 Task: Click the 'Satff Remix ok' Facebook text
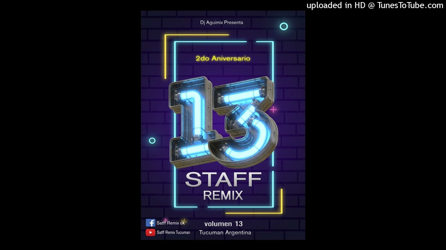(x=170, y=223)
